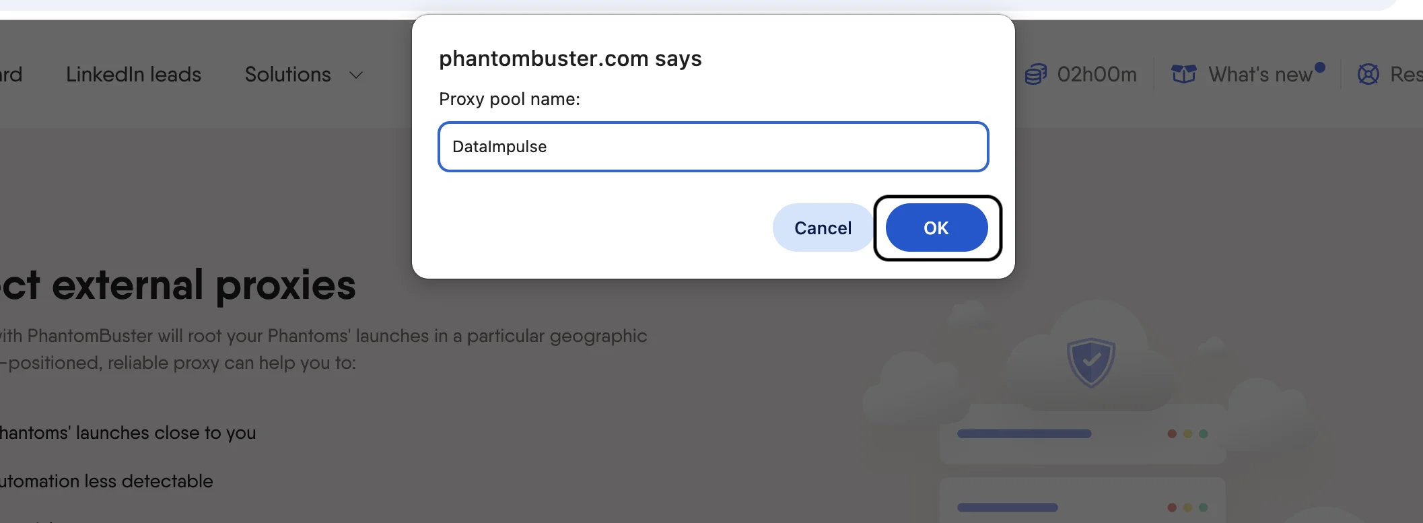Image resolution: width=1423 pixels, height=523 pixels.
Task: Select the 02h00m remaining time text
Action: point(1097,74)
